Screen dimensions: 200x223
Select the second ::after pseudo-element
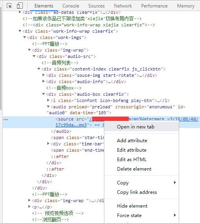point(55,169)
